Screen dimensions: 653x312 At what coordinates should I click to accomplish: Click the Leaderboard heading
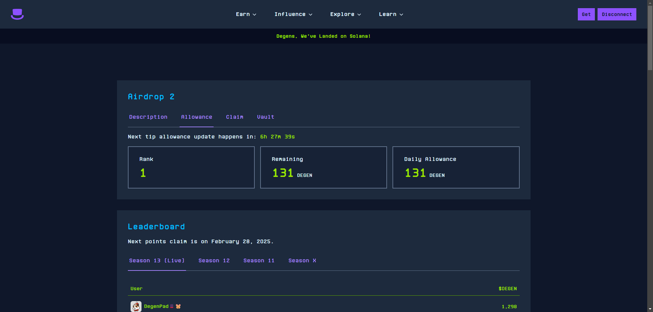(x=156, y=227)
